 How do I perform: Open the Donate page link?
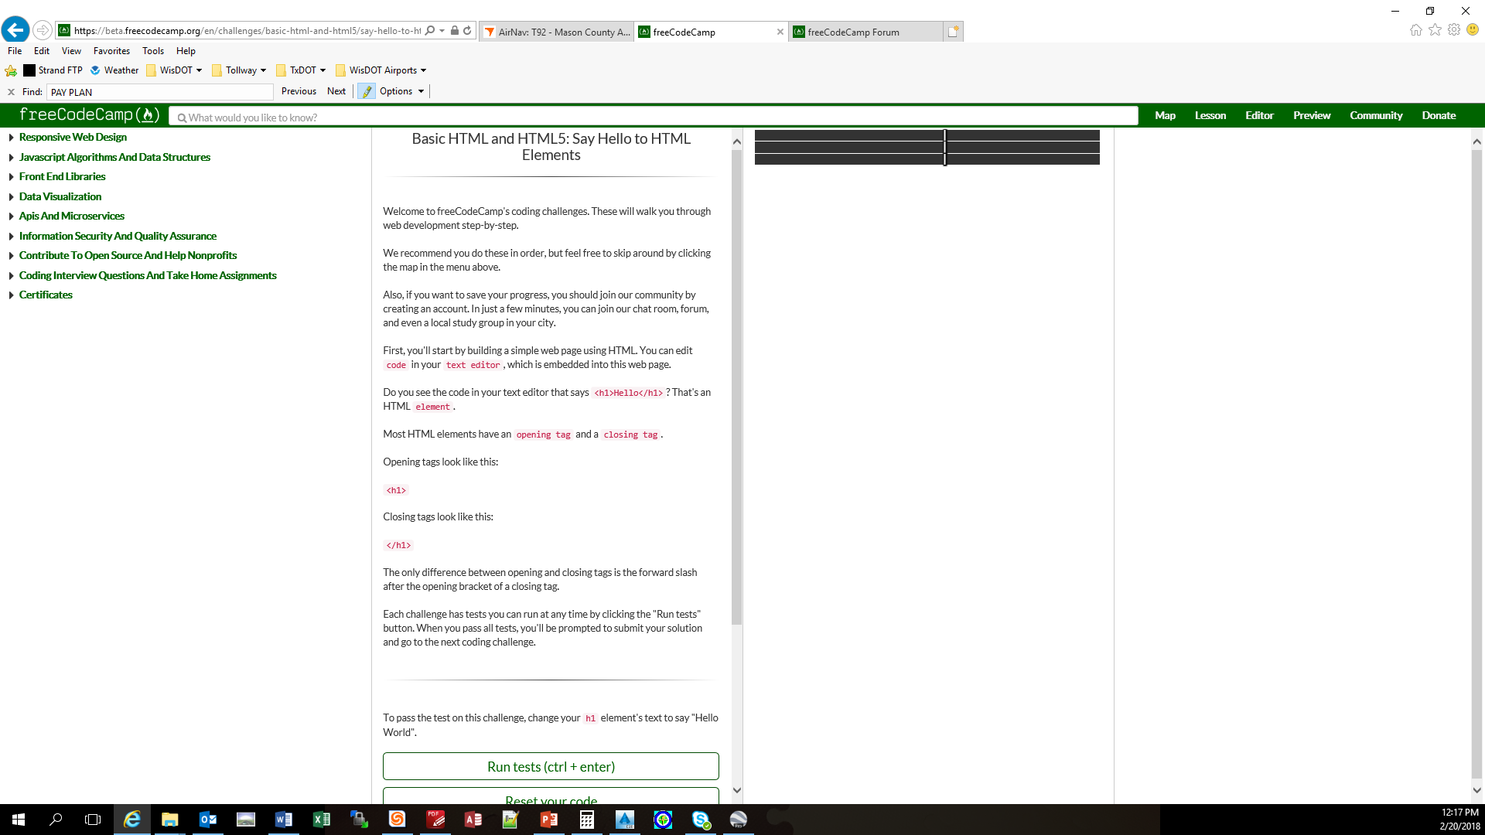(x=1439, y=114)
